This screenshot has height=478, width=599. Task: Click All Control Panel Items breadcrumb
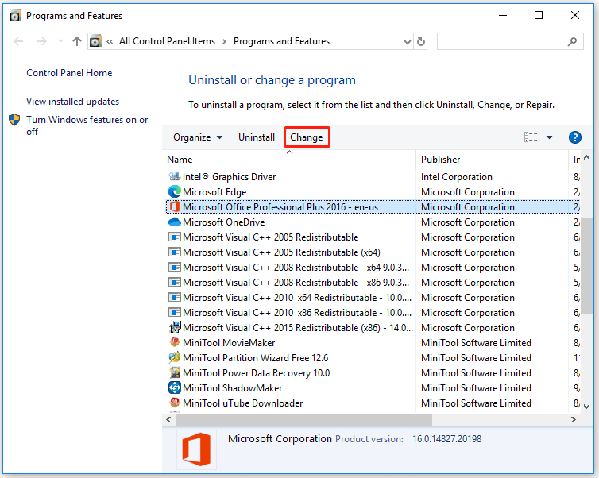[x=168, y=41]
